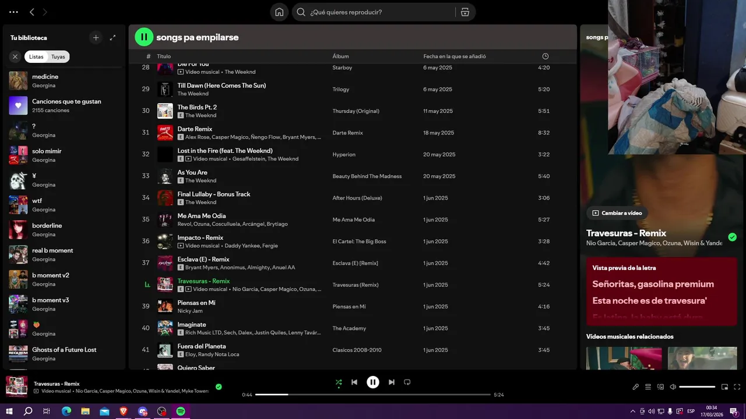Open lyrics with the microphone icon

(x=636, y=387)
